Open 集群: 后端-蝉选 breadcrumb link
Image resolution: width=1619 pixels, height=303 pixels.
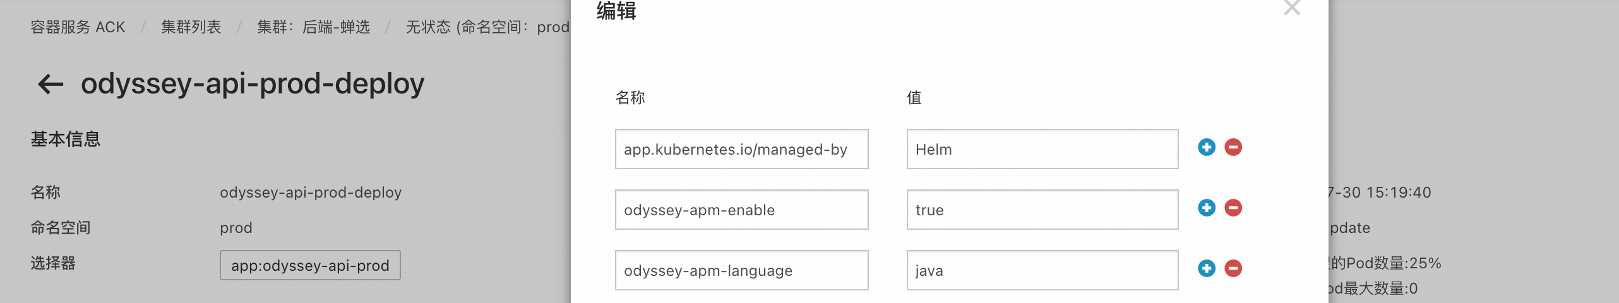tap(313, 27)
